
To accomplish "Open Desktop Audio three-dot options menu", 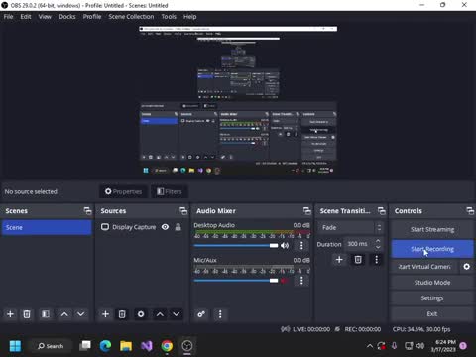I will 301,246.
